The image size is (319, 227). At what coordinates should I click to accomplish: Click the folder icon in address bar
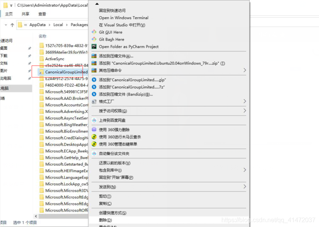[x=20, y=25]
